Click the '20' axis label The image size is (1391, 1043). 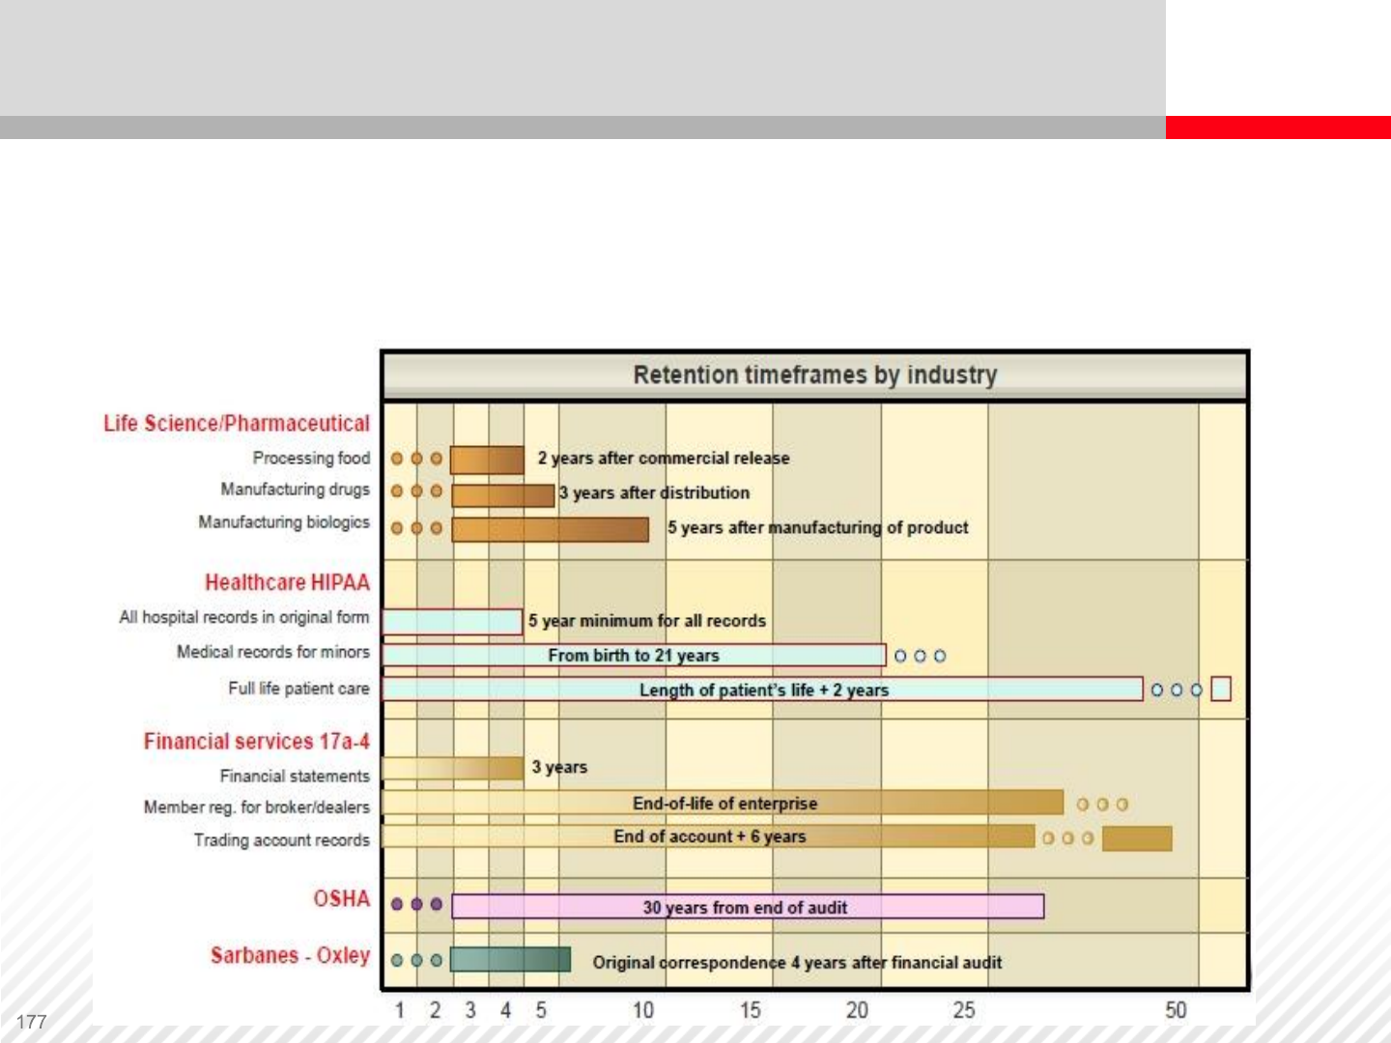coord(857,1010)
